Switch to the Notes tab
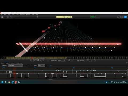The width and height of the screenshot is (128, 96). coord(7,63)
